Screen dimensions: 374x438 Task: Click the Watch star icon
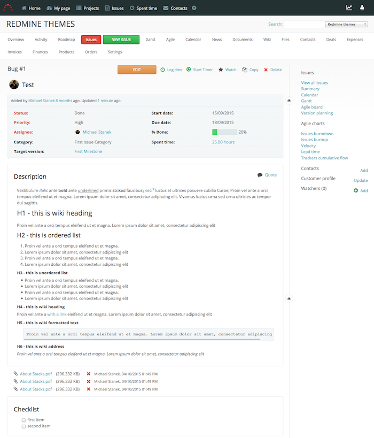pyautogui.click(x=221, y=70)
